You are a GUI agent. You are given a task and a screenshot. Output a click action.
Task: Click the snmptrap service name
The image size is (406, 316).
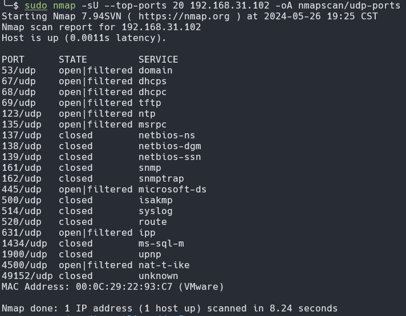click(161, 179)
